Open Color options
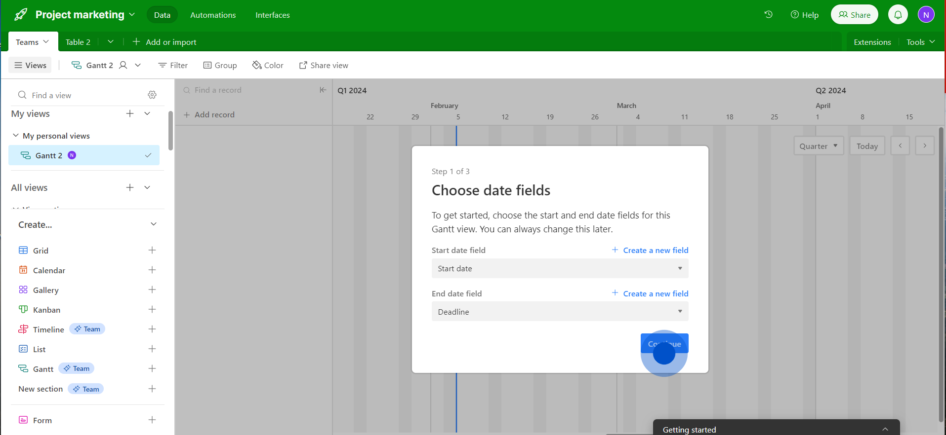Image resolution: width=946 pixels, height=435 pixels. click(268, 65)
